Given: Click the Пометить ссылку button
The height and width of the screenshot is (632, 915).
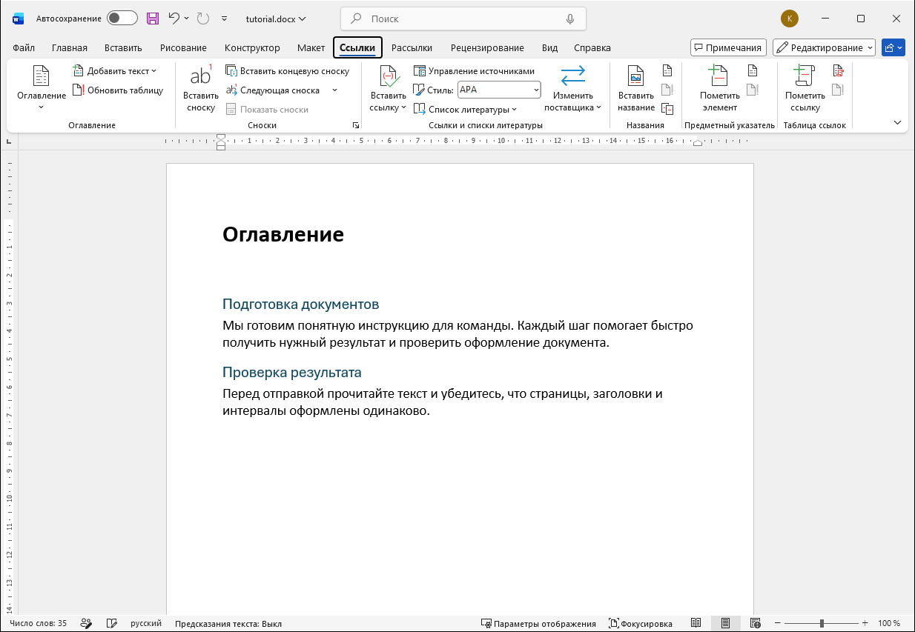Looking at the screenshot, I should tap(805, 87).
